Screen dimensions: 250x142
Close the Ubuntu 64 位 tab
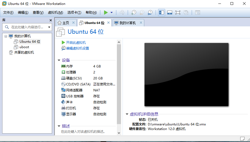pyautogui.click(x=108, y=23)
